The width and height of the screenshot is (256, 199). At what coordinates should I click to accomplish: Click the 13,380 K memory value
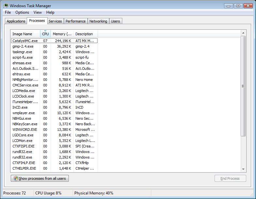64,130
